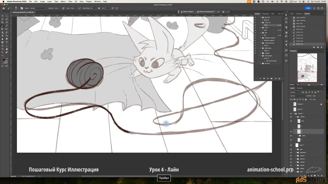Hide the клубок layer group
This screenshot has width=328, height=184.
291,117
